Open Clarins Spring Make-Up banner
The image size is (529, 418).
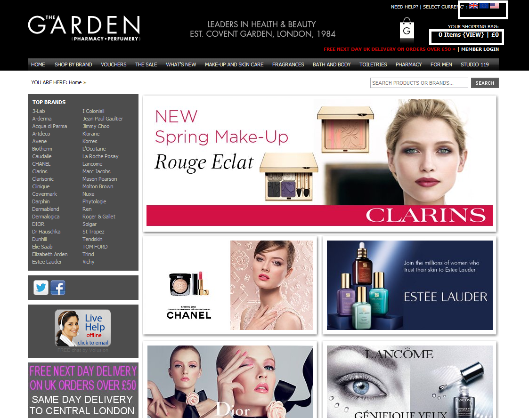[319, 164]
